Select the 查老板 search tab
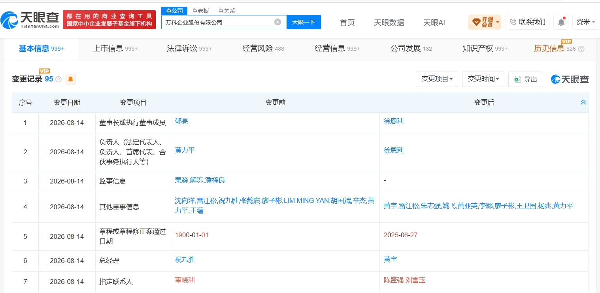This screenshot has height=293, width=600. 200,11
